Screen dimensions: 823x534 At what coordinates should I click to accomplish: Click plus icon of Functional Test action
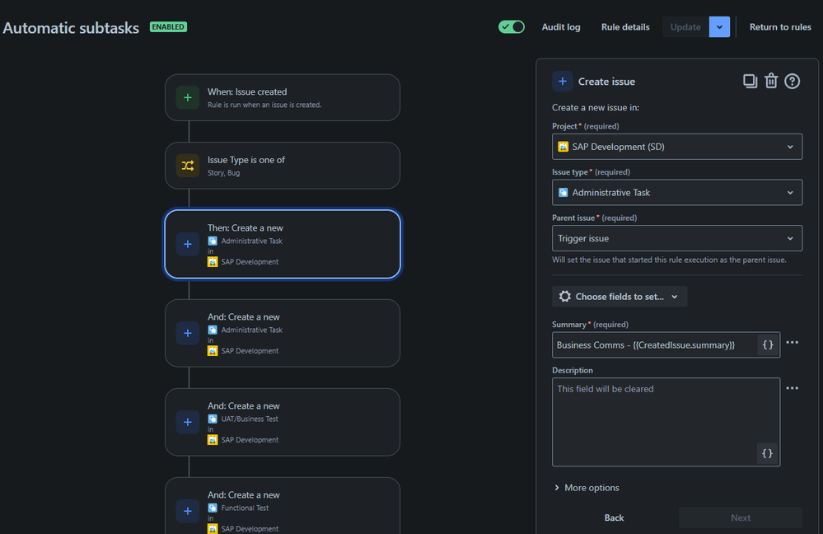click(x=187, y=511)
